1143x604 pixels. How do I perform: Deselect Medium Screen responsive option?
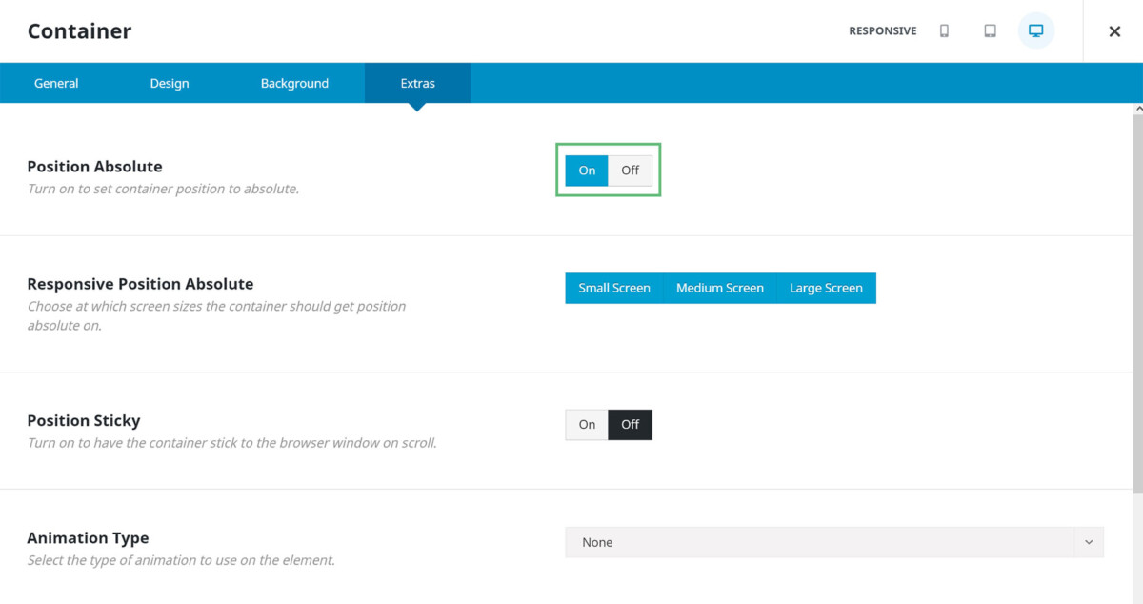coord(720,288)
